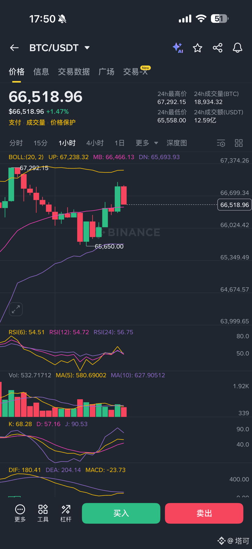The height and width of the screenshot is (549, 252).
Task: Open price alert bell icon
Action: tap(237, 48)
